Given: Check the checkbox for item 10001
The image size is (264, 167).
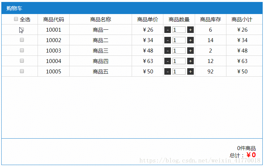Looking at the screenshot, I should point(22,30).
